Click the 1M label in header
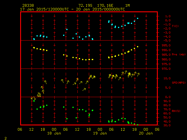This screenshot has height=140, width=187. pos(128,6)
